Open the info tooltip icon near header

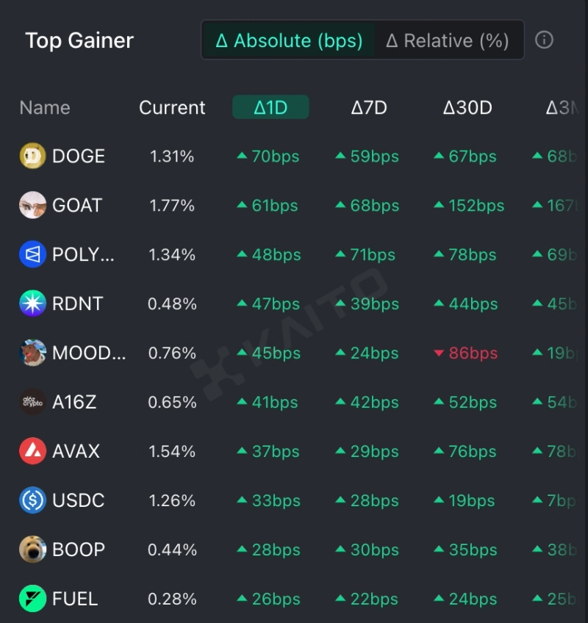coord(544,40)
